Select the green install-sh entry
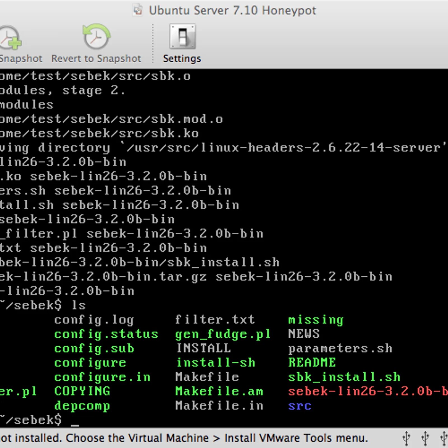448x448 pixels. [216, 363]
